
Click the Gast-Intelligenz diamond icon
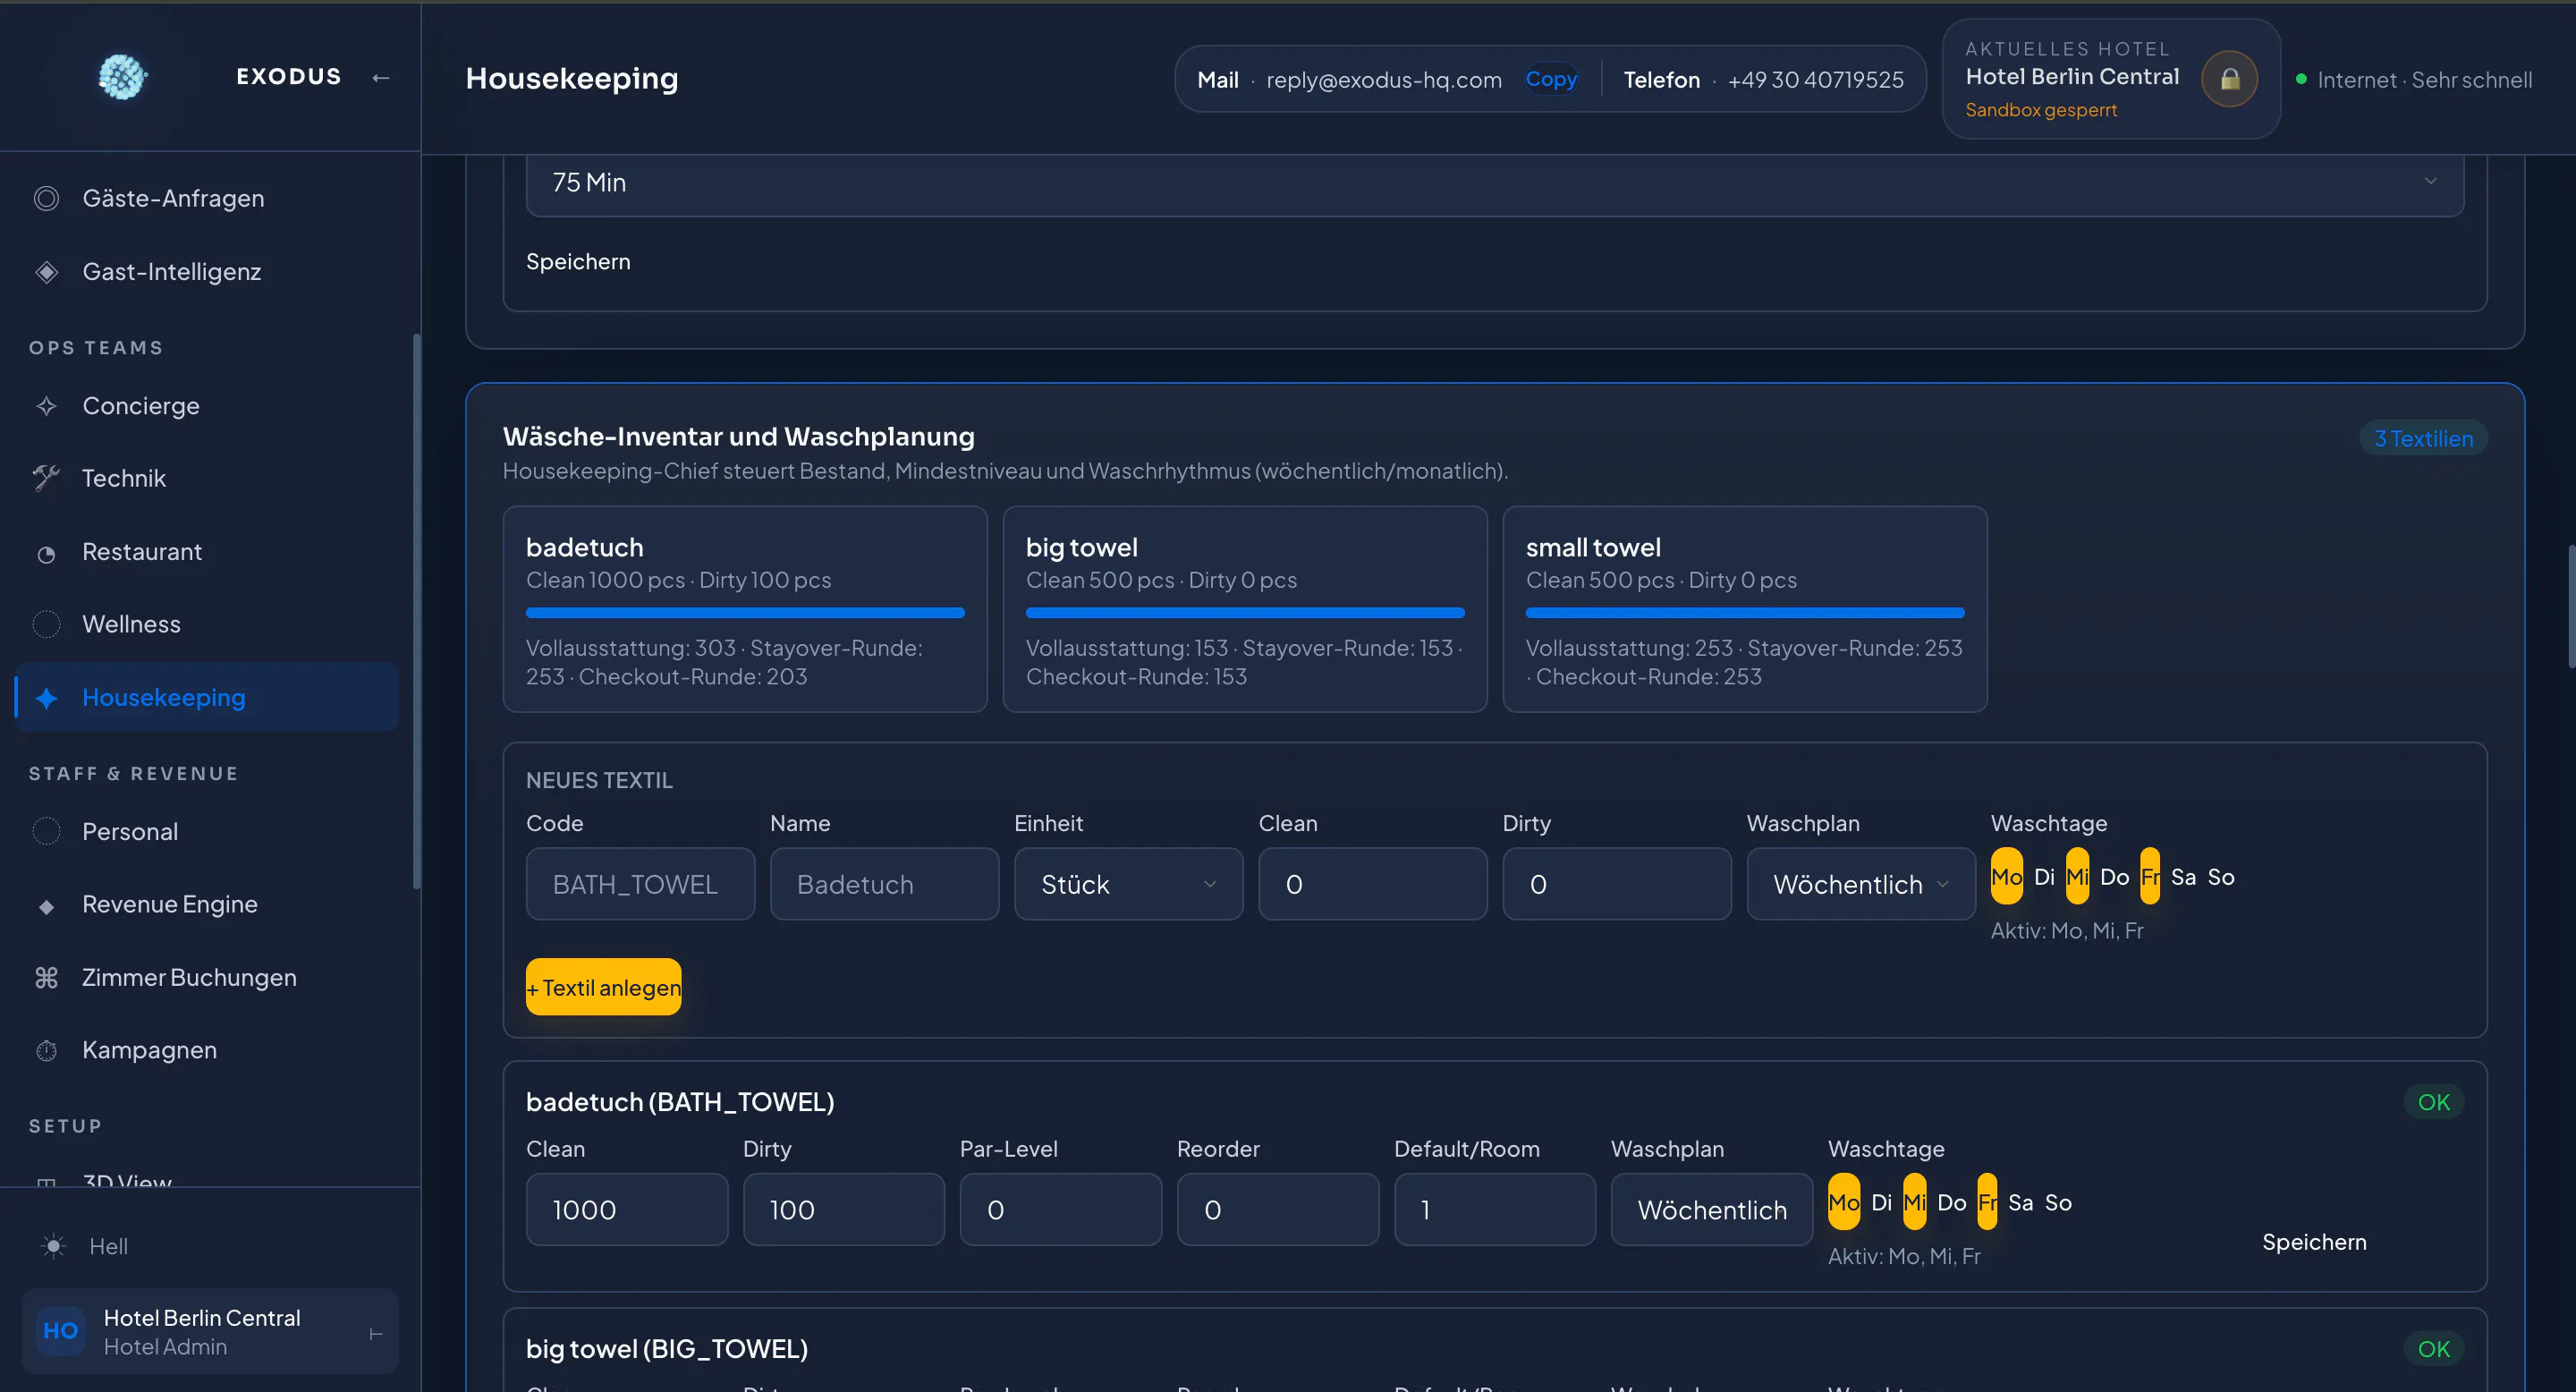click(46, 272)
